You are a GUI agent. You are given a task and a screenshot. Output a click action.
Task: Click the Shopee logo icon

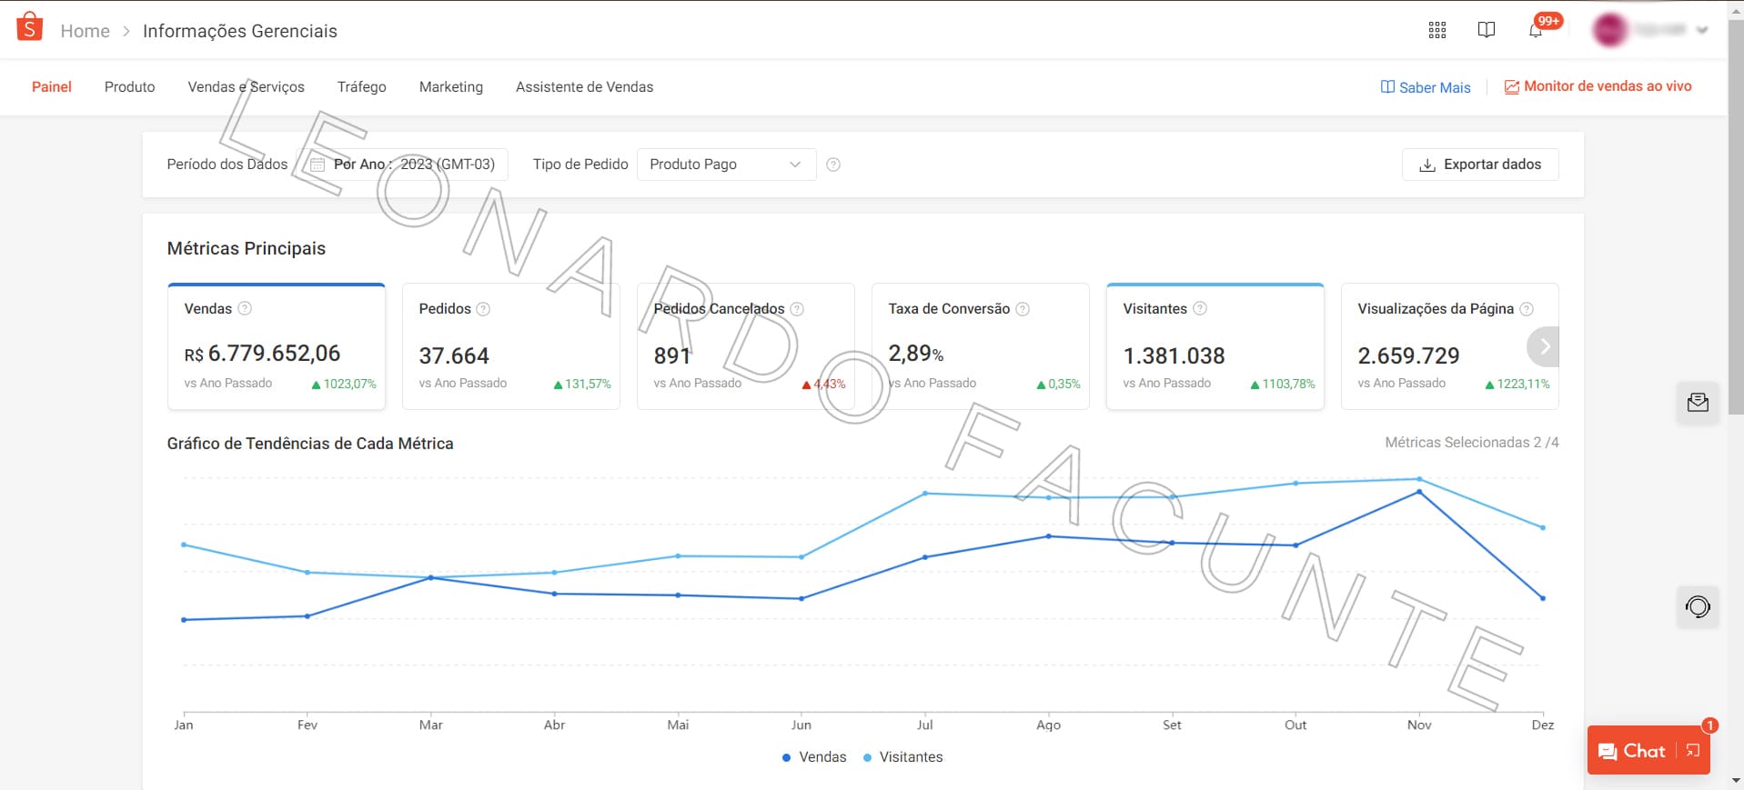[30, 27]
